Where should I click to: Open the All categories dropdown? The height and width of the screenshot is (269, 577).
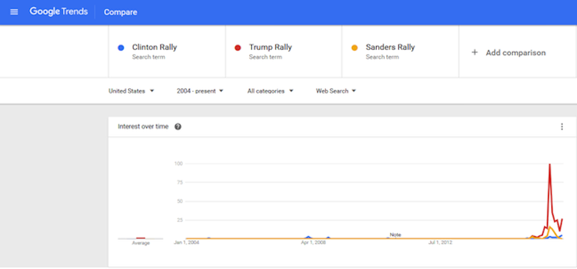pos(270,91)
